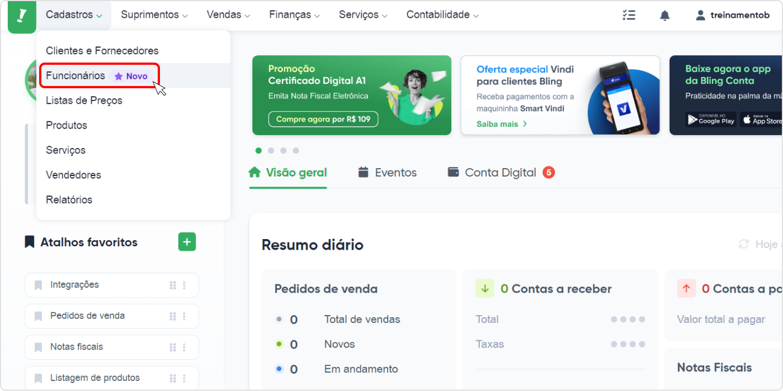Select the first carousel dot indicator
783x391 pixels.
tap(258, 150)
